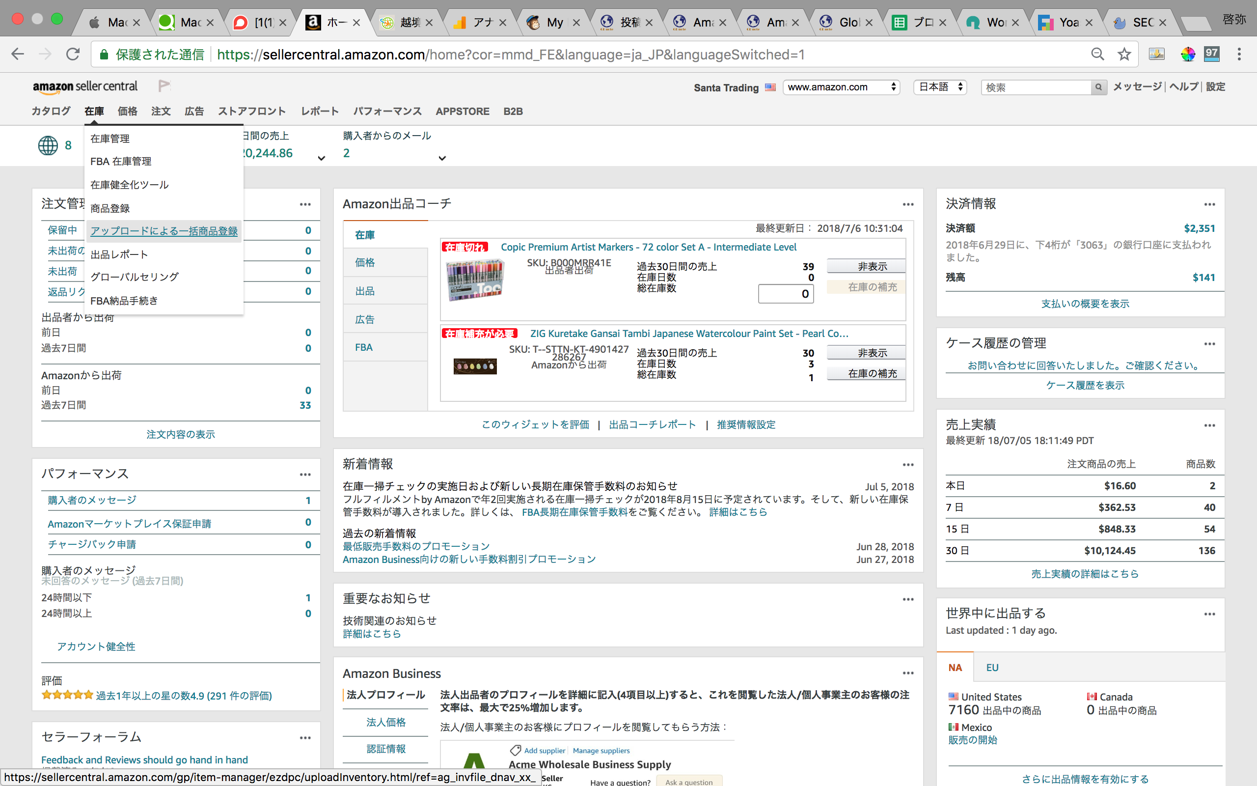Click 在庫の補充 for ZIG Kuretake item
Image resolution: width=1257 pixels, height=786 pixels.
pyautogui.click(x=866, y=373)
